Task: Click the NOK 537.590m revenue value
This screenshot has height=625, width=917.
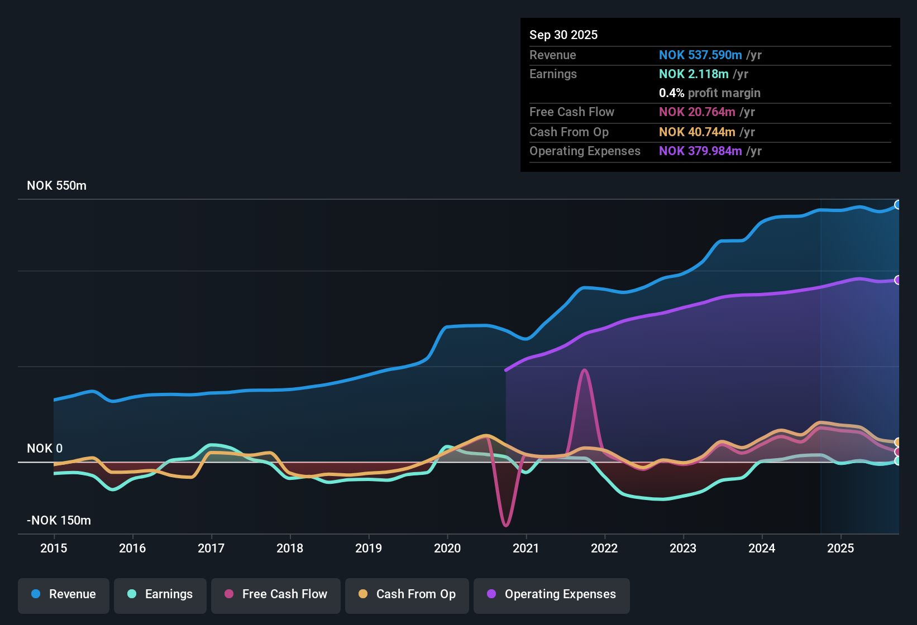Action: [x=701, y=55]
